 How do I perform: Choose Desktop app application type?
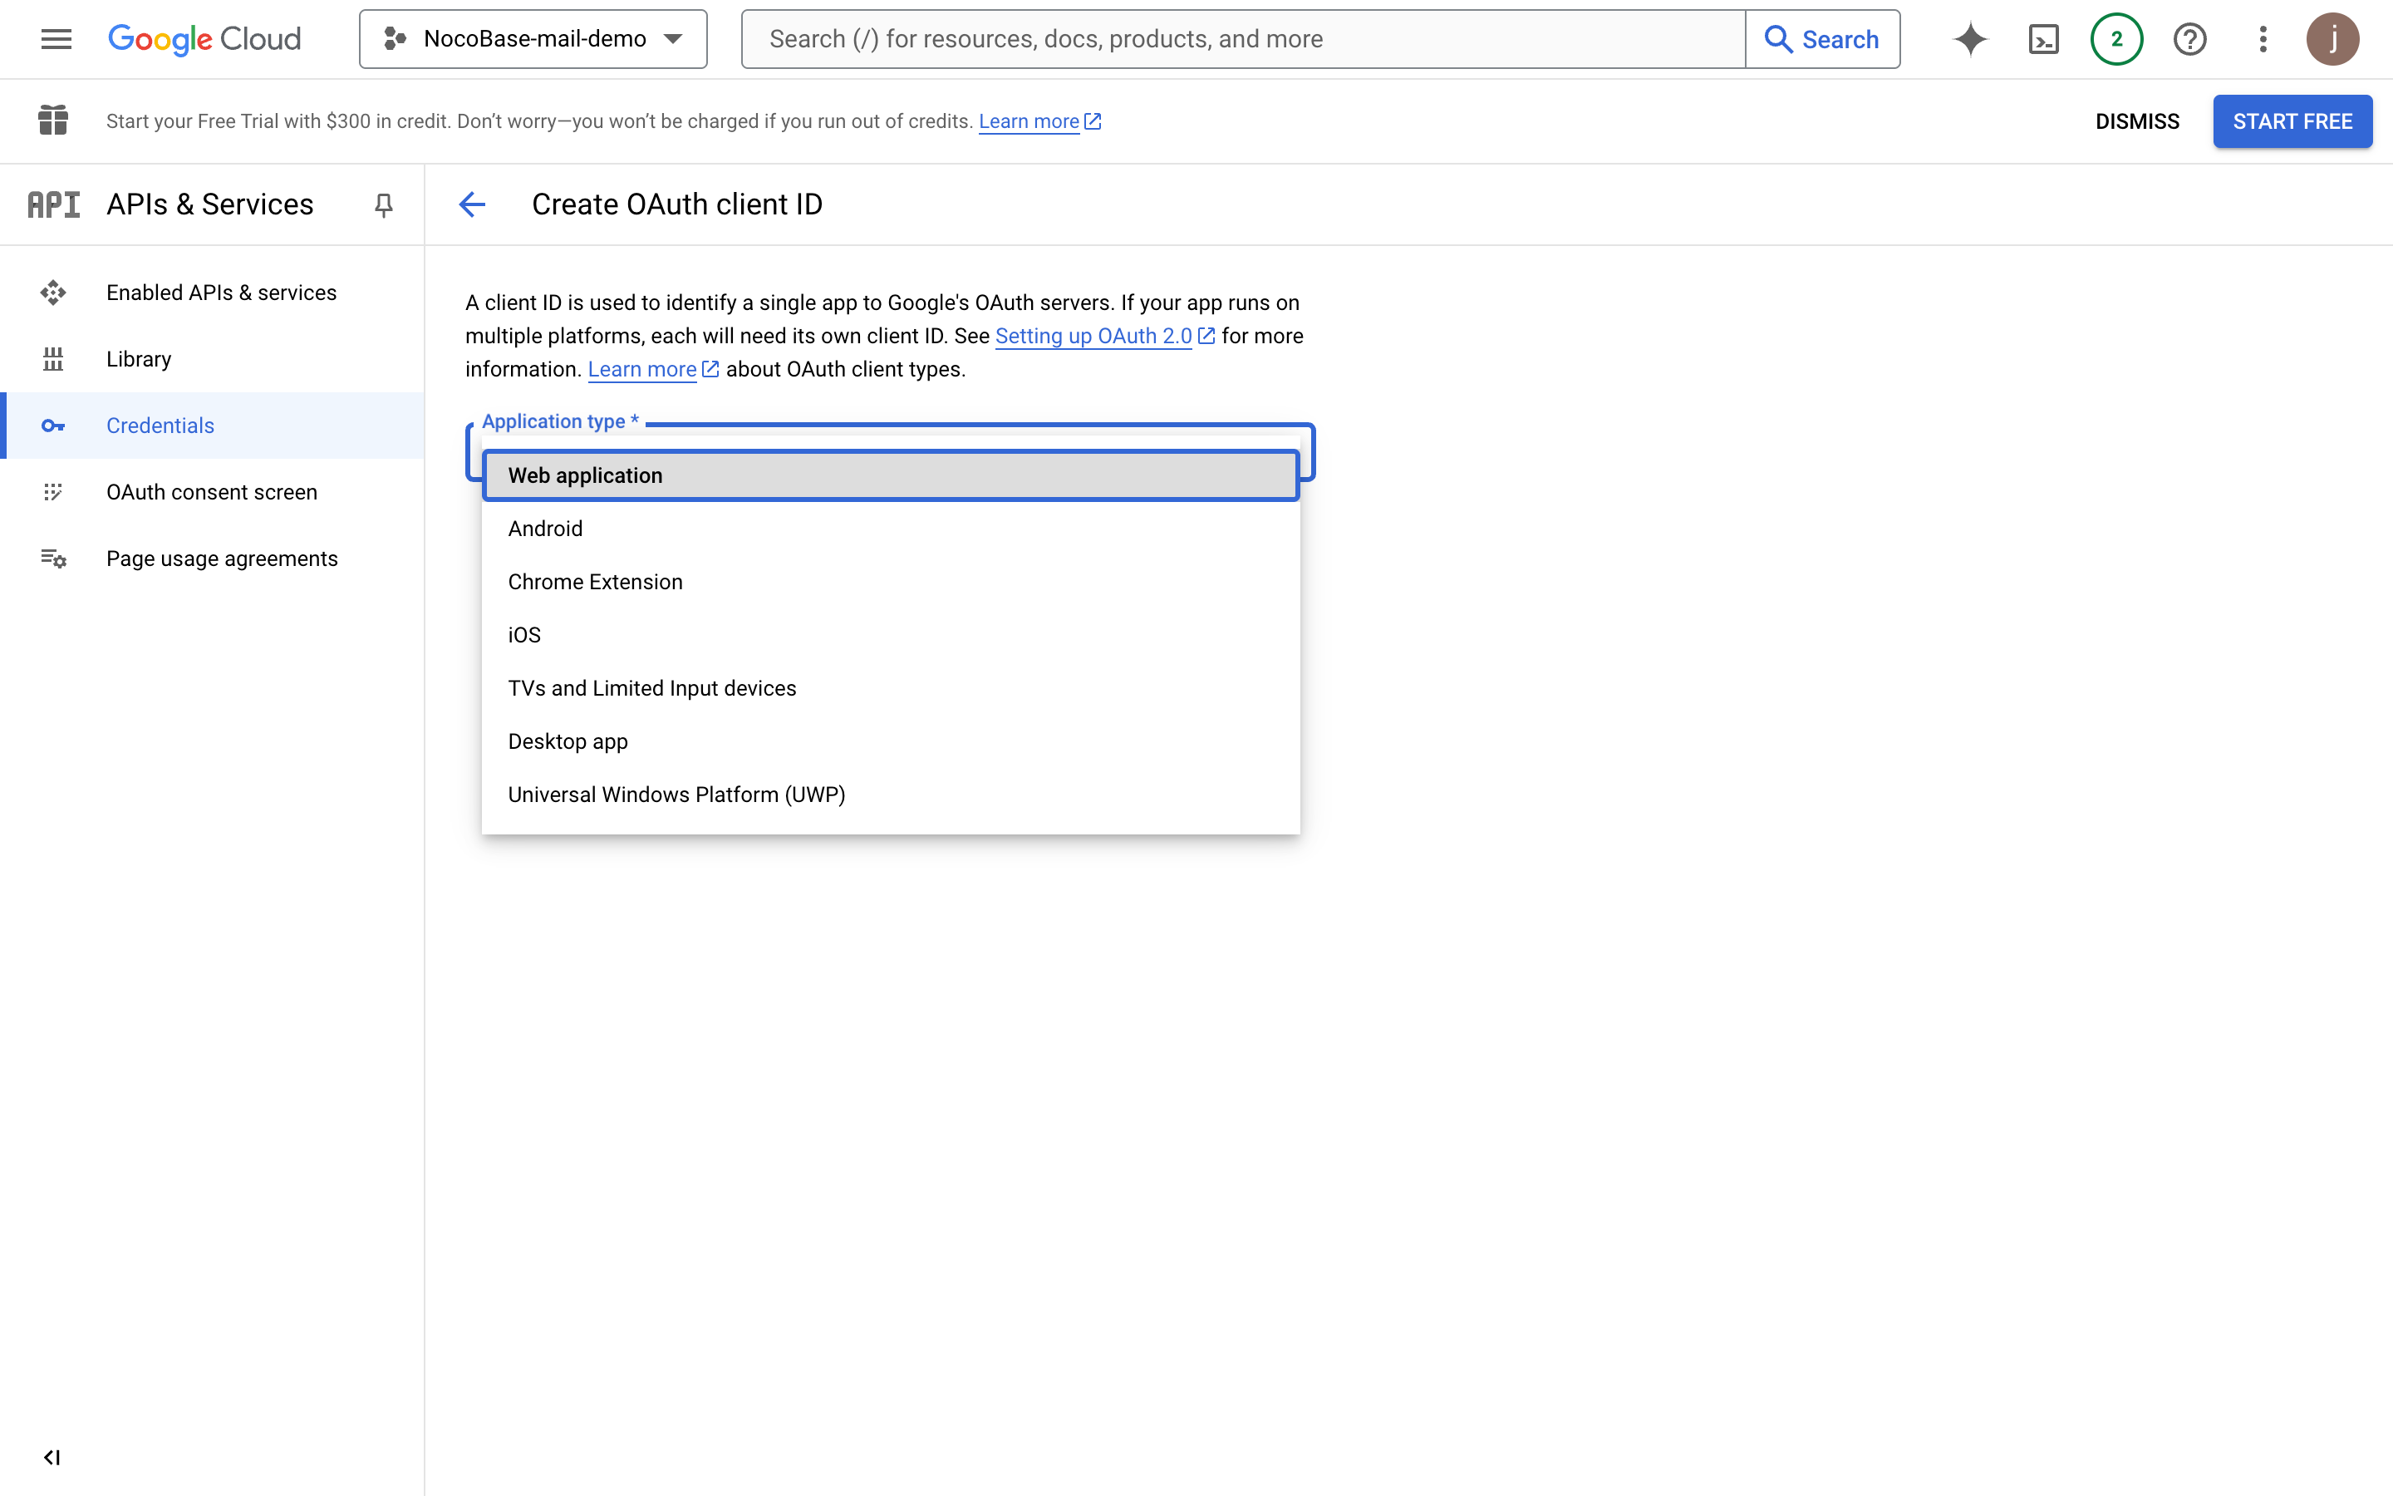(568, 741)
